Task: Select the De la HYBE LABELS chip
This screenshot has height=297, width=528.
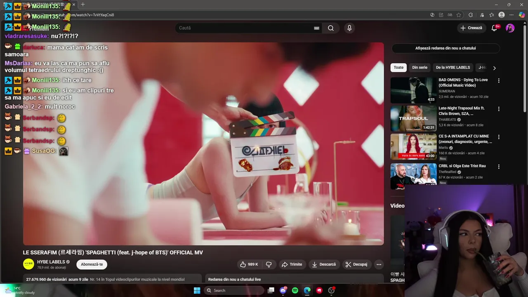Action: 453,68
